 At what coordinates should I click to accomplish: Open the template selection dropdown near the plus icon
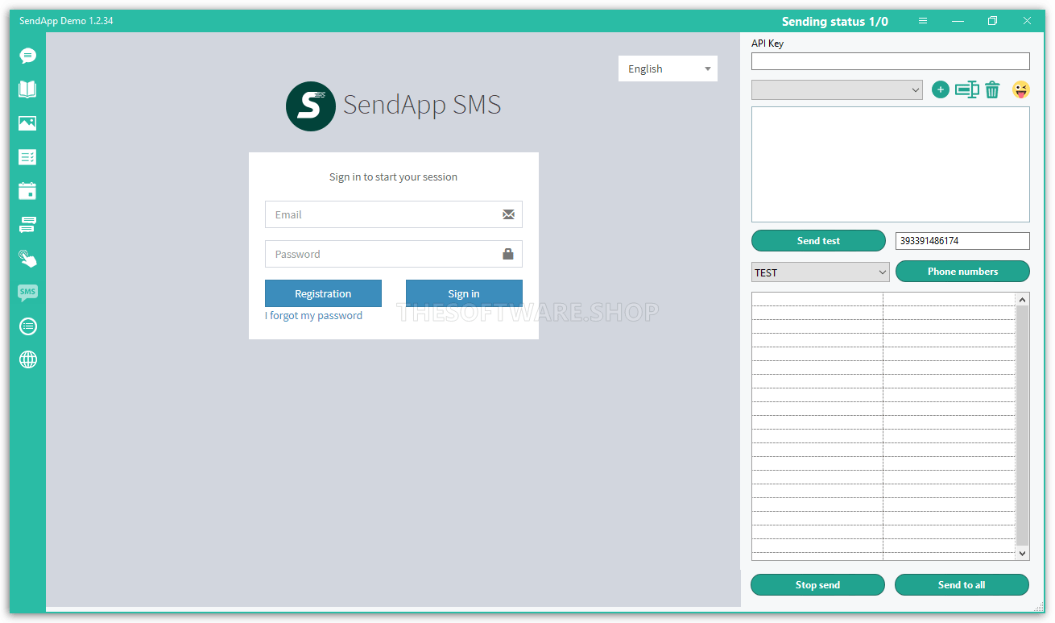836,89
